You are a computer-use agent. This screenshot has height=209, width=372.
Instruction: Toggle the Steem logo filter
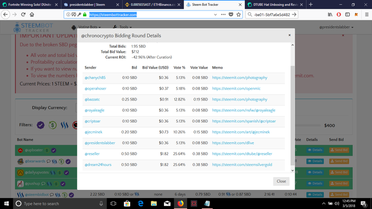click(65, 125)
